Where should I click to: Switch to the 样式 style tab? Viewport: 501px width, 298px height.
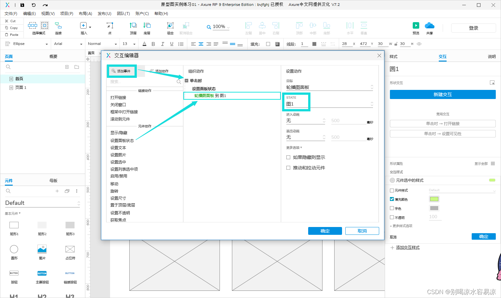tap(394, 57)
